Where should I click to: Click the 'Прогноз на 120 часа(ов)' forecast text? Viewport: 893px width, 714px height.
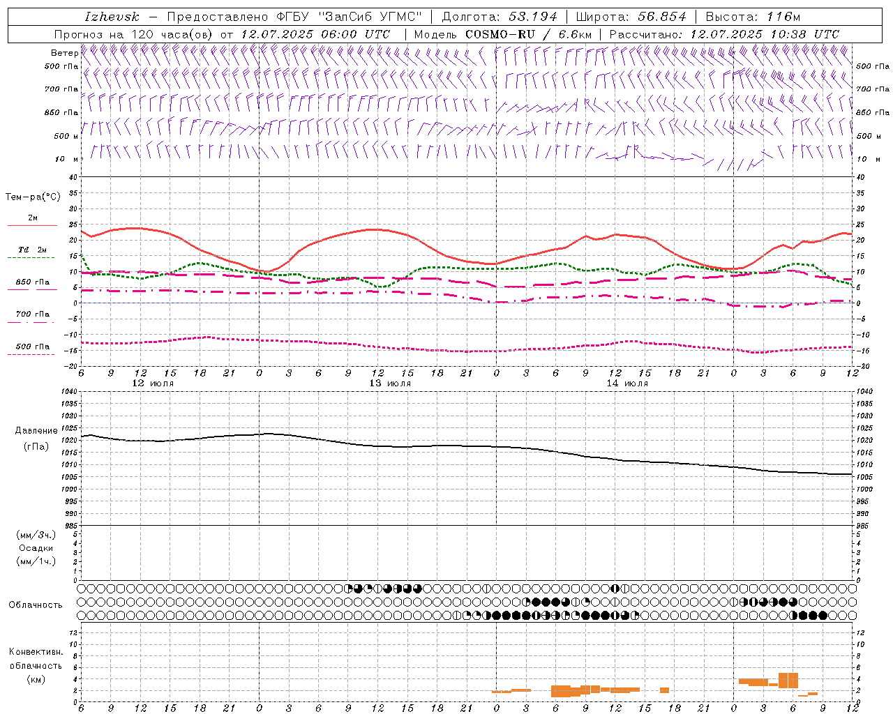(134, 34)
